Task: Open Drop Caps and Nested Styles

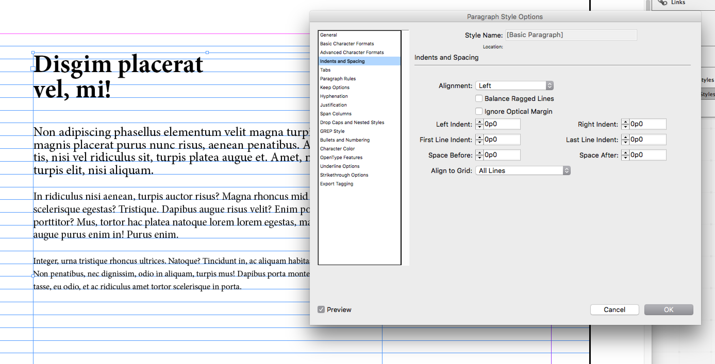Action: (x=359, y=123)
